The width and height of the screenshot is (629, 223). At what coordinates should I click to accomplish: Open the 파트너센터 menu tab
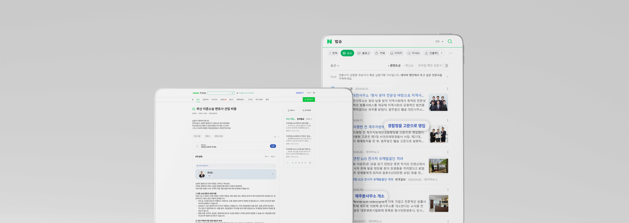click(x=259, y=100)
